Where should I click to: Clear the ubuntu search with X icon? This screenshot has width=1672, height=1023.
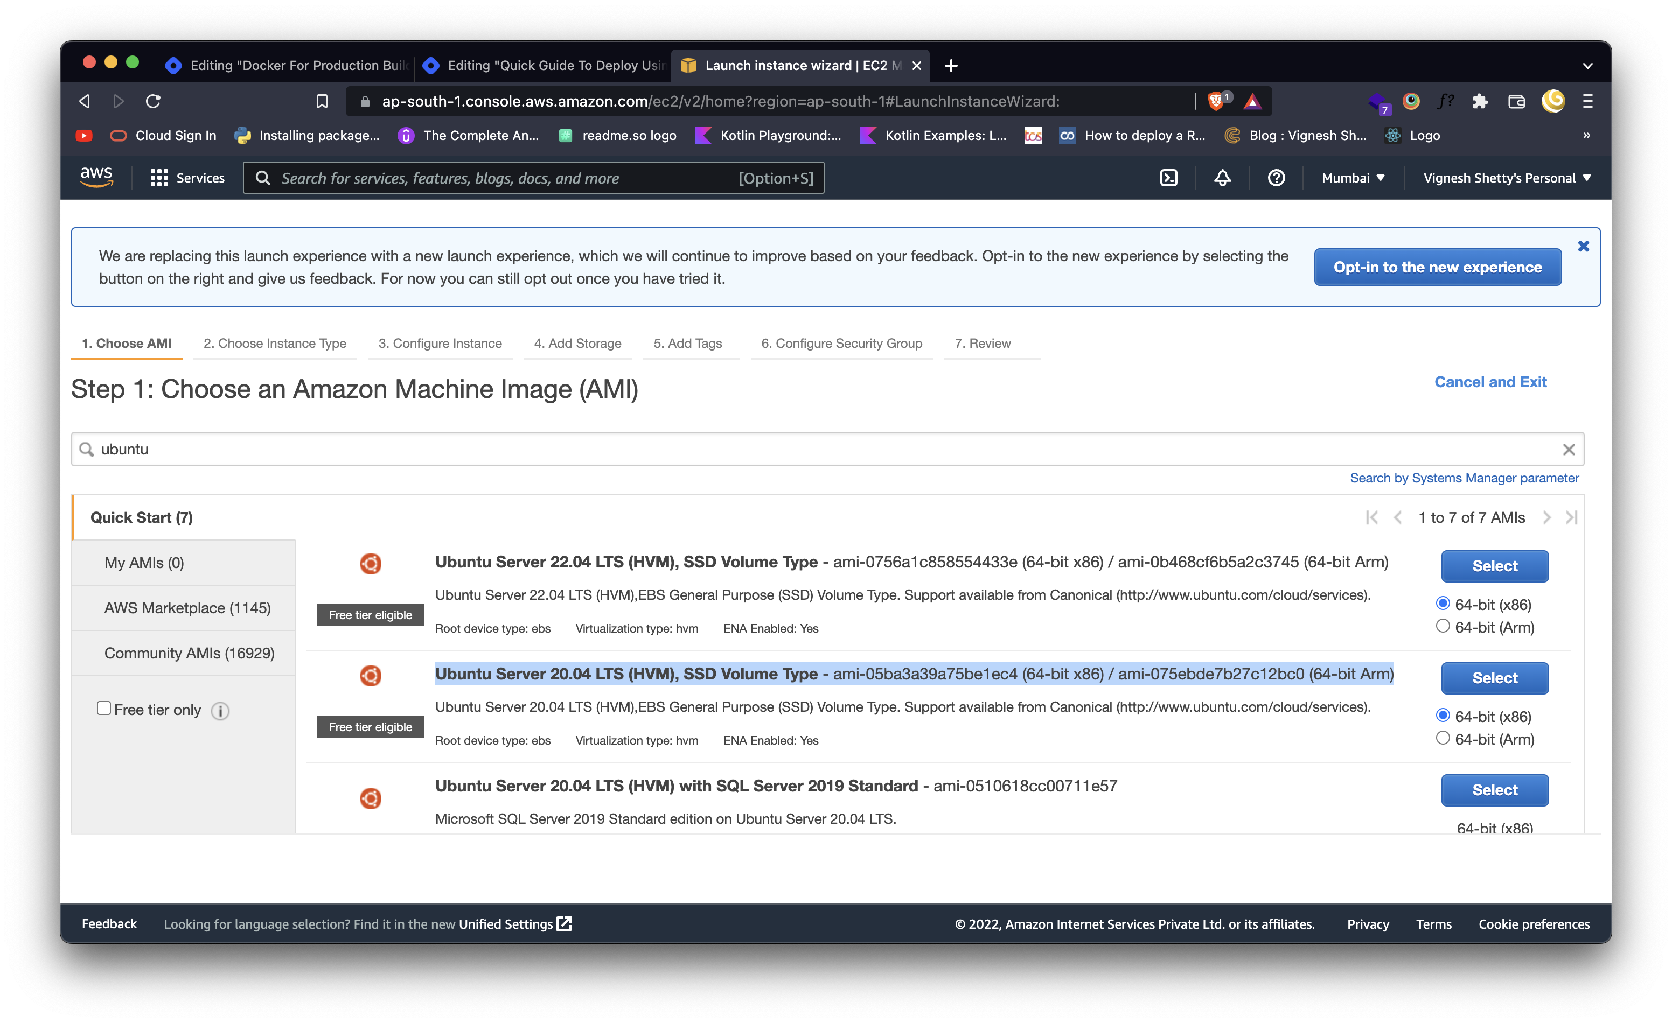pyautogui.click(x=1568, y=450)
